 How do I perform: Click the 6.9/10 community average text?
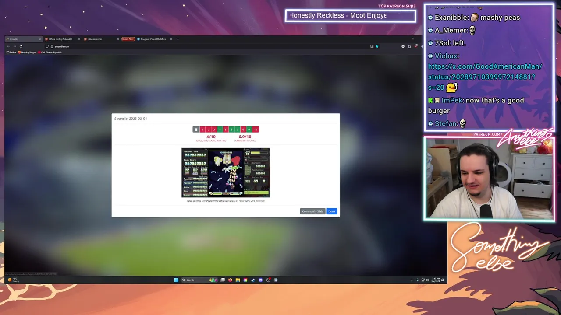pyautogui.click(x=245, y=136)
